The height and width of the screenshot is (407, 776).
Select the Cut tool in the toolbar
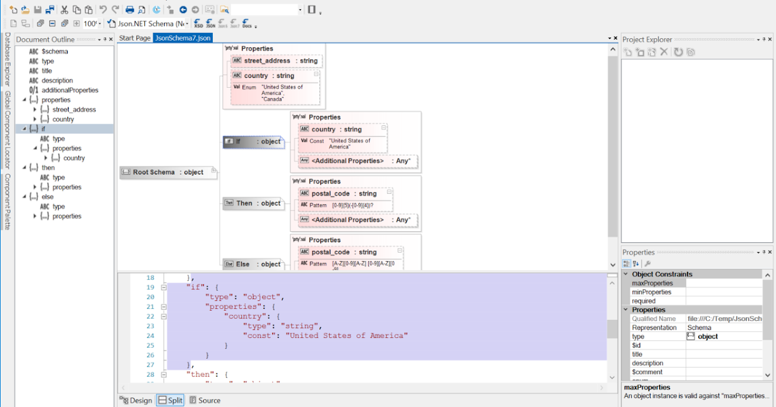pyautogui.click(x=64, y=10)
